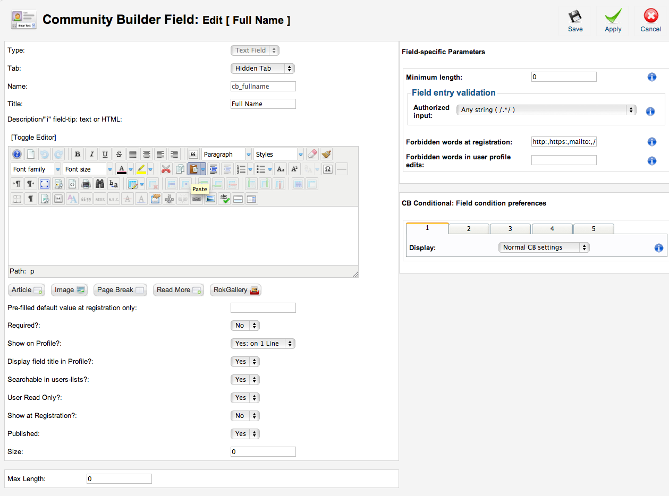Click the insert table icon

(x=132, y=184)
